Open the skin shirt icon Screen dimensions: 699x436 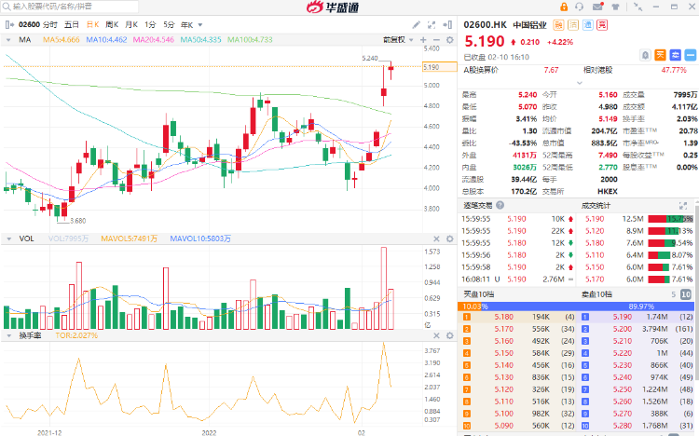point(616,7)
